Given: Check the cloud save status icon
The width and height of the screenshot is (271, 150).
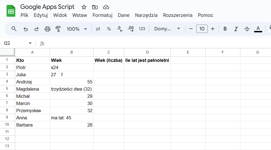Looking at the screenshot, I should pos(106,7).
